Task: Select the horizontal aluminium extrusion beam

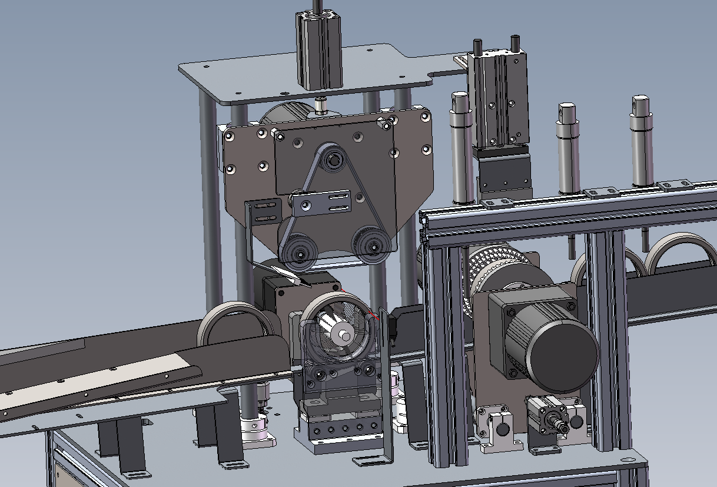Action: point(568,213)
